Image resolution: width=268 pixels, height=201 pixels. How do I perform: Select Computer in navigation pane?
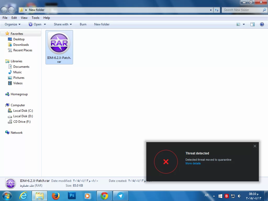[x=18, y=105]
